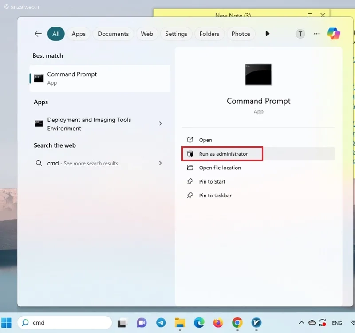The image size is (355, 333).
Task: Launch Microsoft Edge from the taskbar
Action: 199,323
